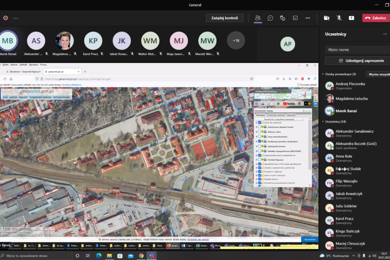Click the print icon on map toolbar

(263, 104)
